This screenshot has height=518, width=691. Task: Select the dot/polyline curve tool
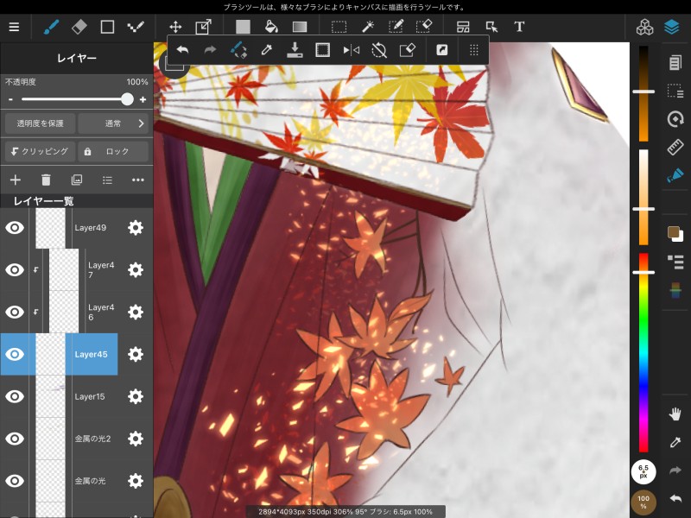pyautogui.click(x=136, y=27)
